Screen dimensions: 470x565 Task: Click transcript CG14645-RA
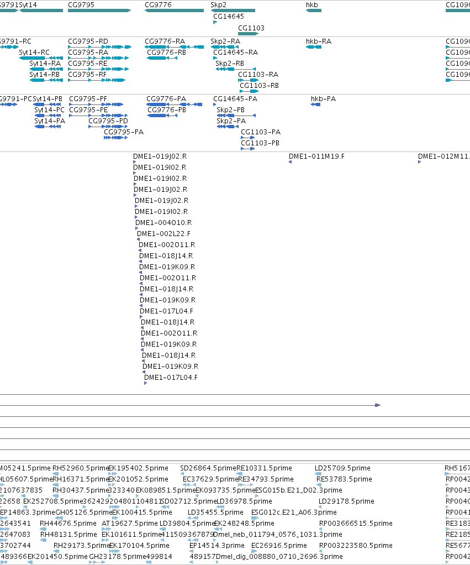click(x=215, y=58)
